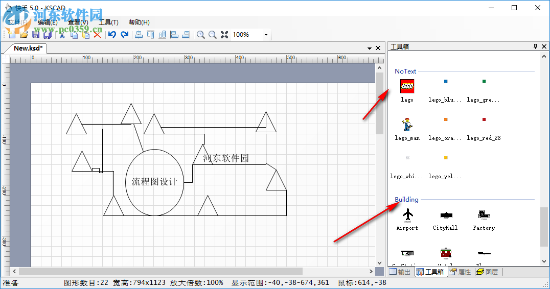Select the New.ksd* document tab
The width and height of the screenshot is (550, 289).
pyautogui.click(x=28, y=48)
